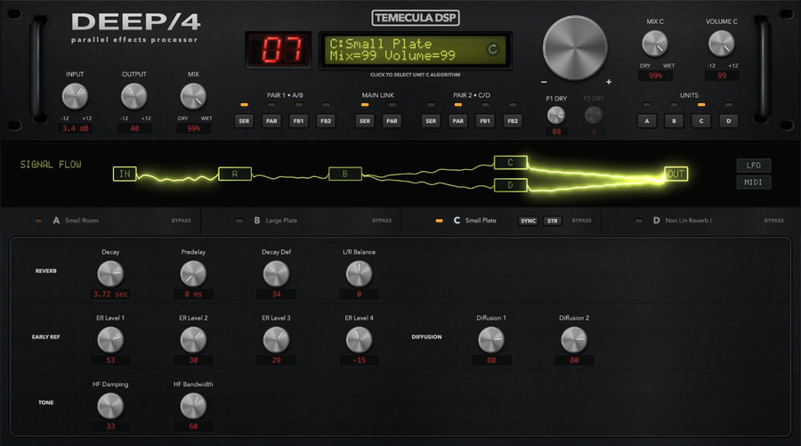Bypass unit B Large Plate
Screen dimensions: 801x446
pyautogui.click(x=382, y=221)
